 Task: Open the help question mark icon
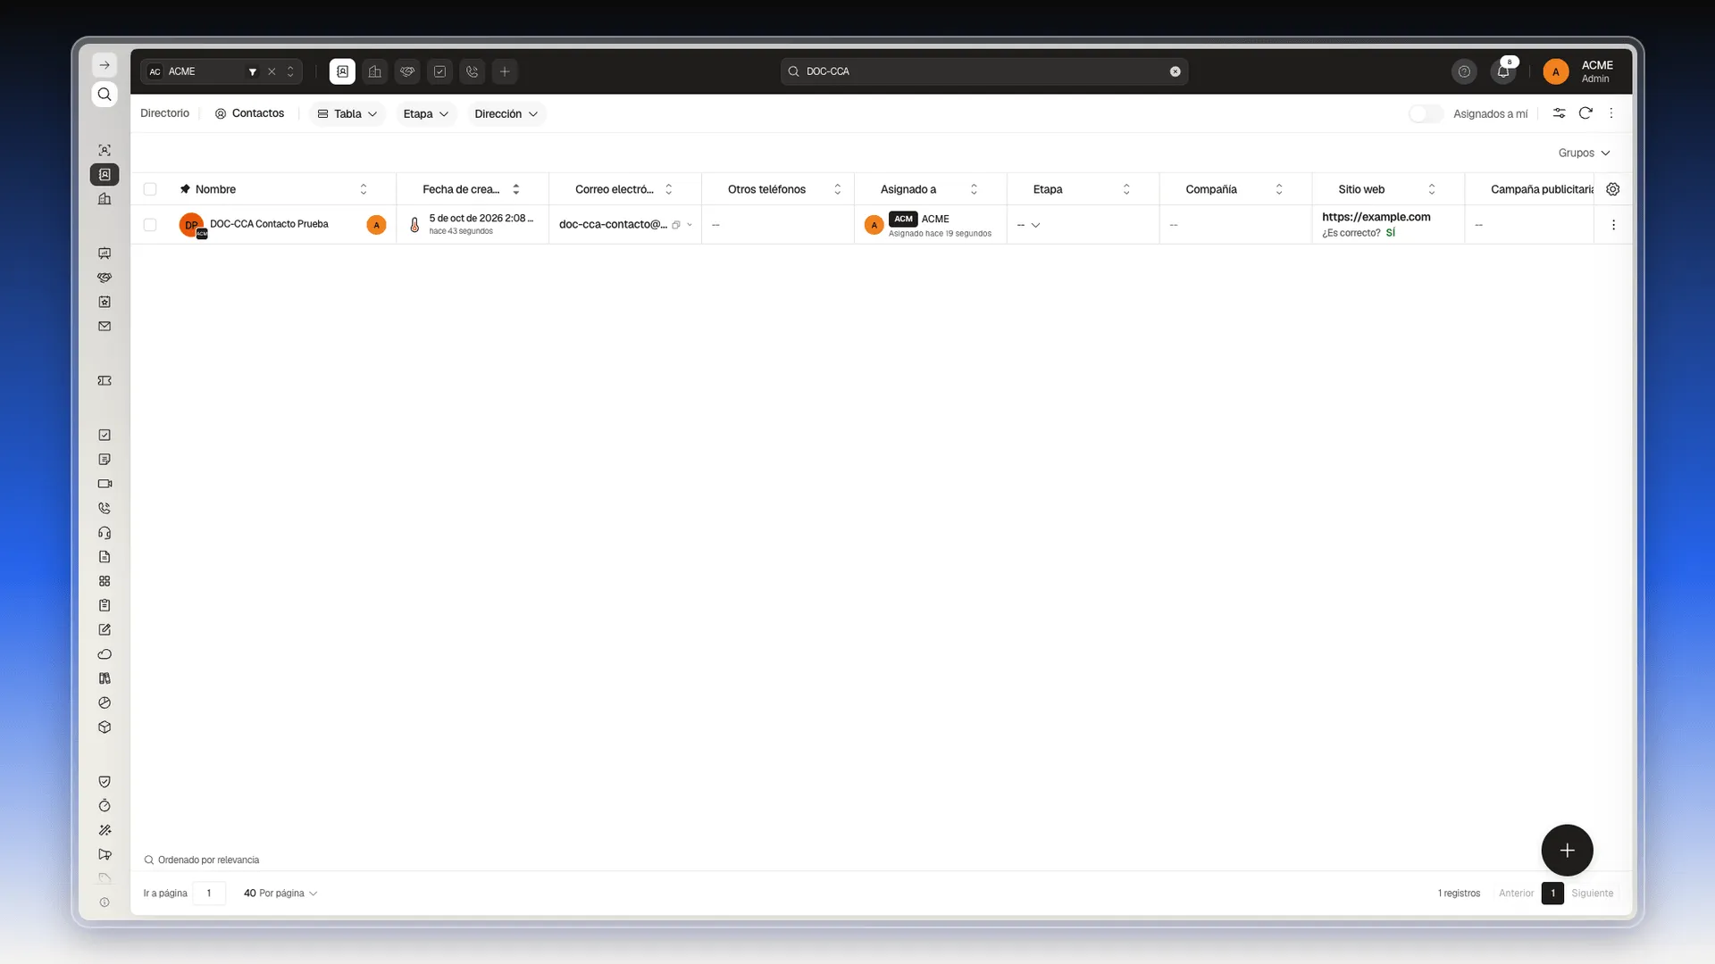tap(1464, 71)
